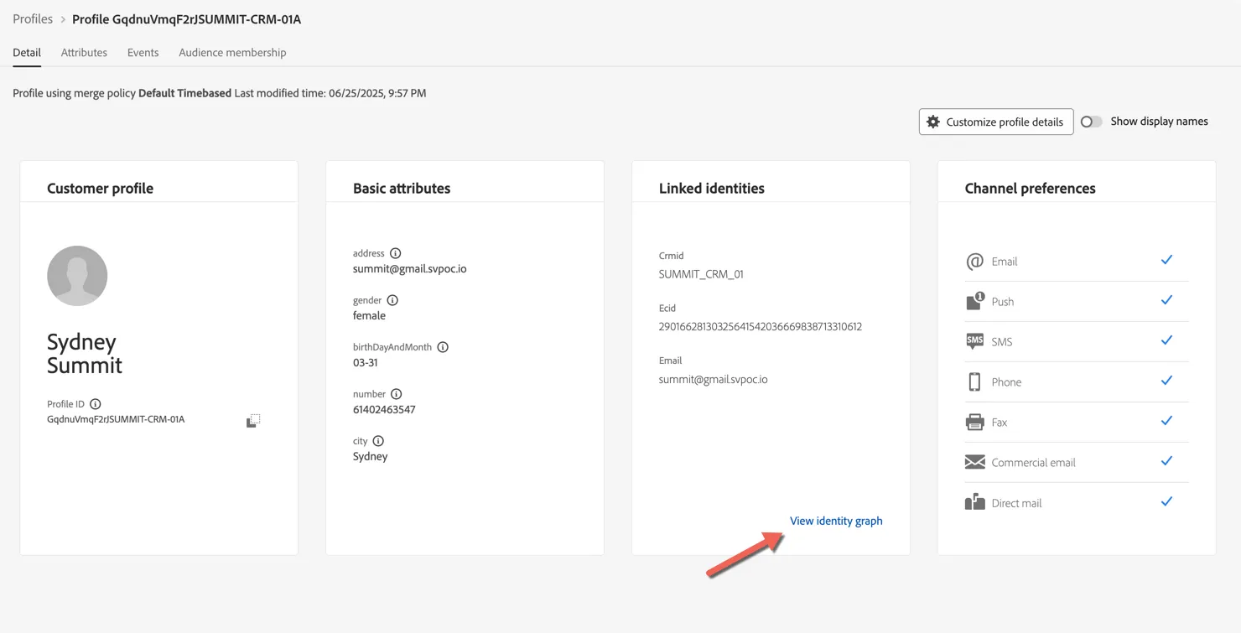Toggle the Show display names switch
This screenshot has width=1241, height=633.
[x=1091, y=122]
